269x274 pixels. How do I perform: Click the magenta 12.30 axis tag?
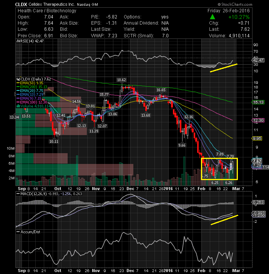point(258,120)
